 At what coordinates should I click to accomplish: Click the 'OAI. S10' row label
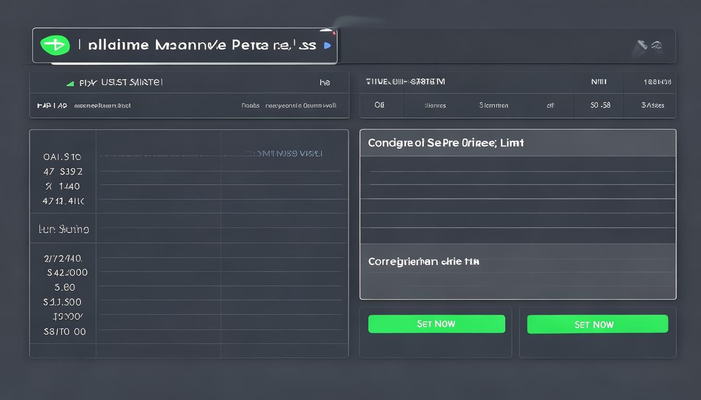point(62,157)
